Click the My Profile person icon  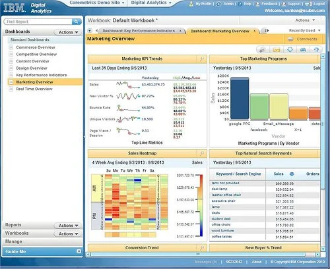pos(191,4)
